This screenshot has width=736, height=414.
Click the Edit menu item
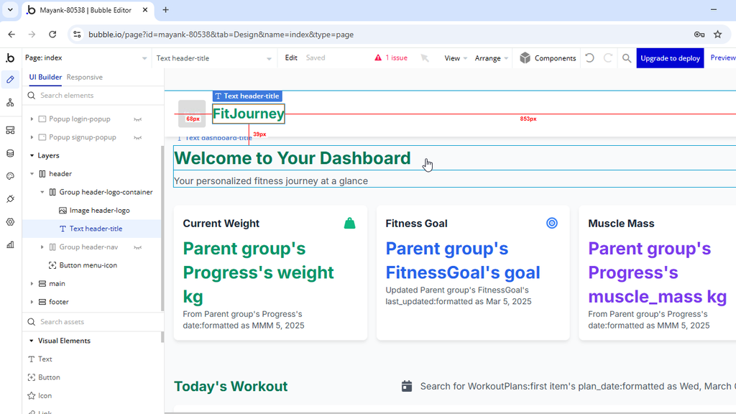(x=291, y=57)
